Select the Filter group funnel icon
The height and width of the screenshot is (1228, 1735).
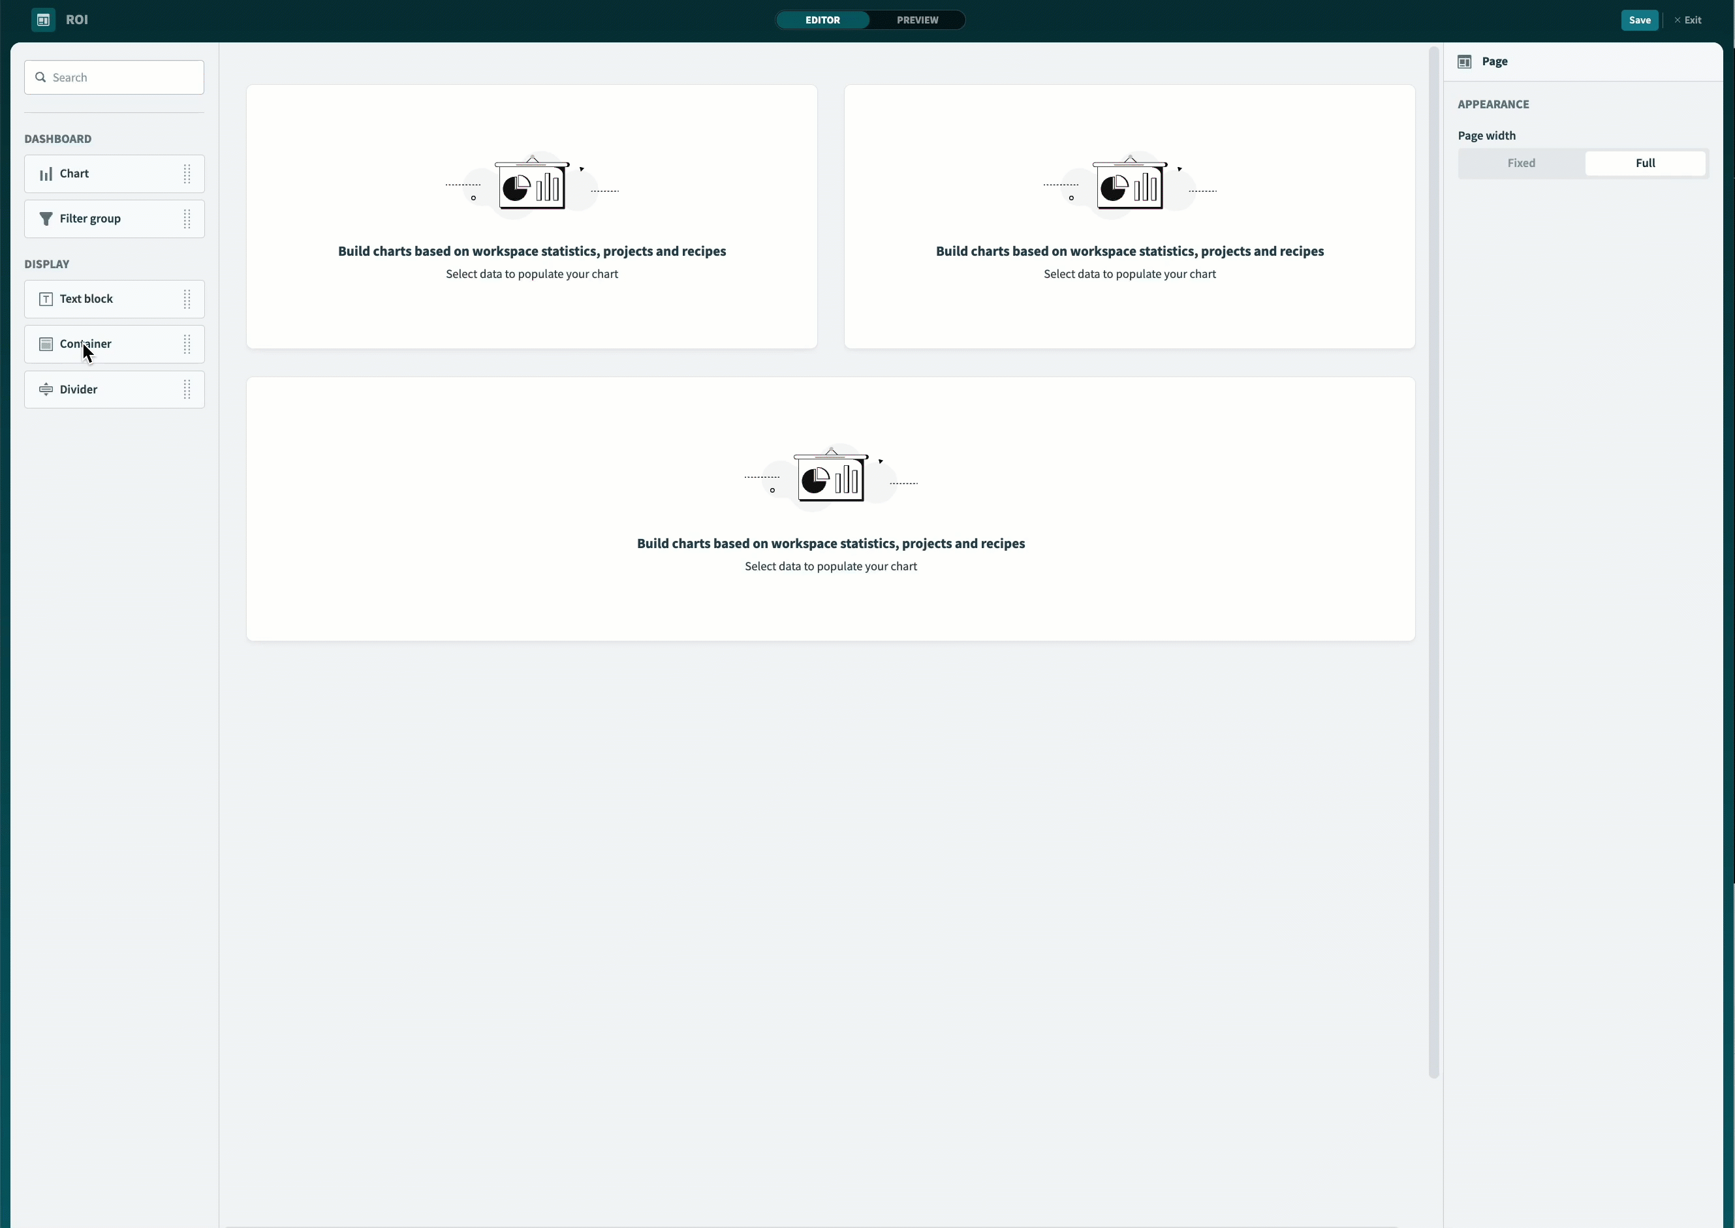click(x=46, y=219)
